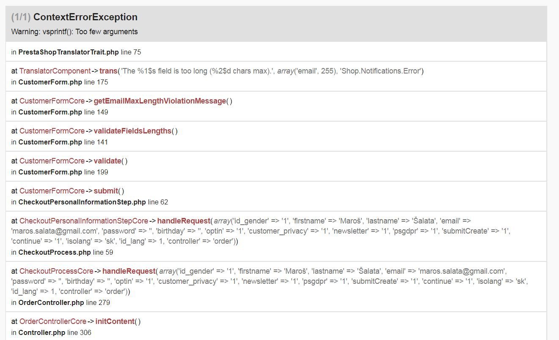The width and height of the screenshot is (559, 340).
Task: Click validateFieldsLengths method name
Action: (132, 131)
